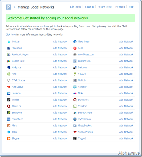Viewport: 142px width, 157px height.
Task: Click the Facebook logo icon
Action: [x=9, y=48]
